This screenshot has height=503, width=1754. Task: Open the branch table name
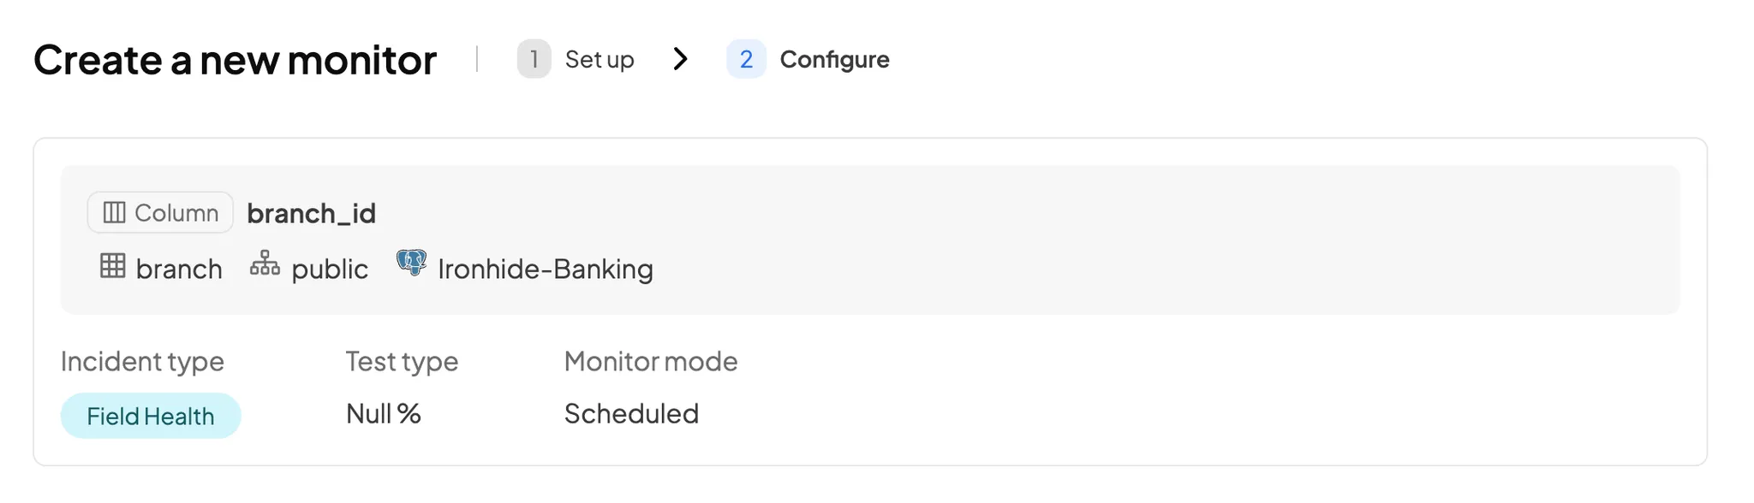179,269
